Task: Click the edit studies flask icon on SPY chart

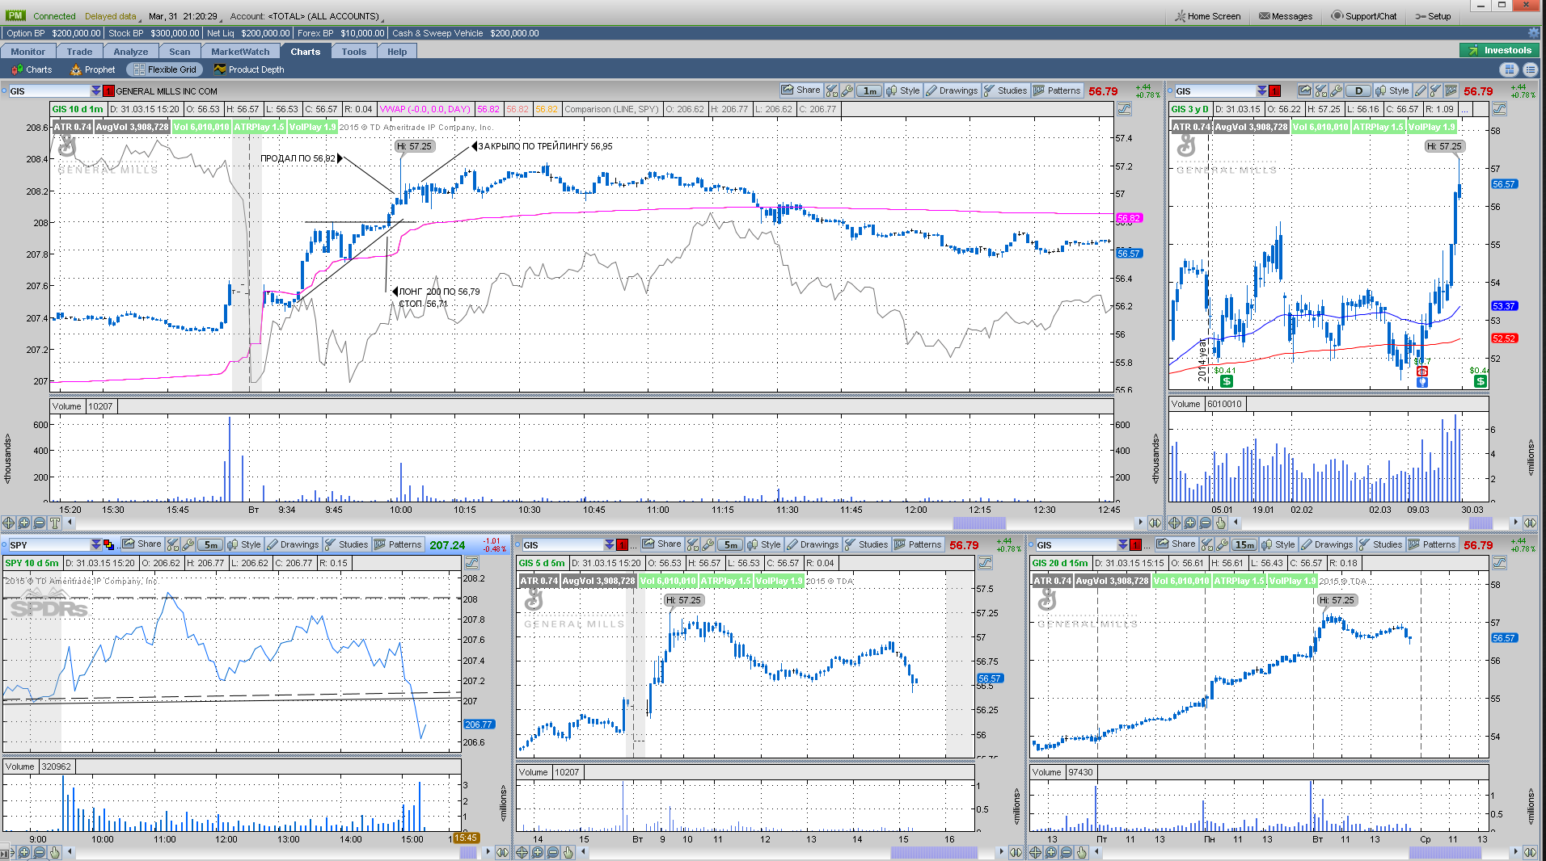Action: click(173, 544)
